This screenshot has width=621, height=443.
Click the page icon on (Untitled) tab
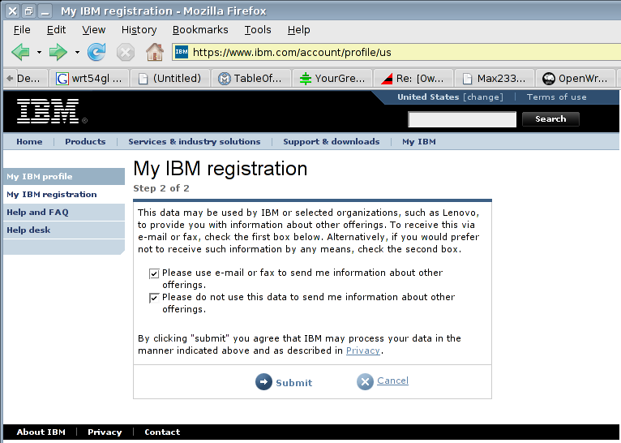click(x=143, y=79)
